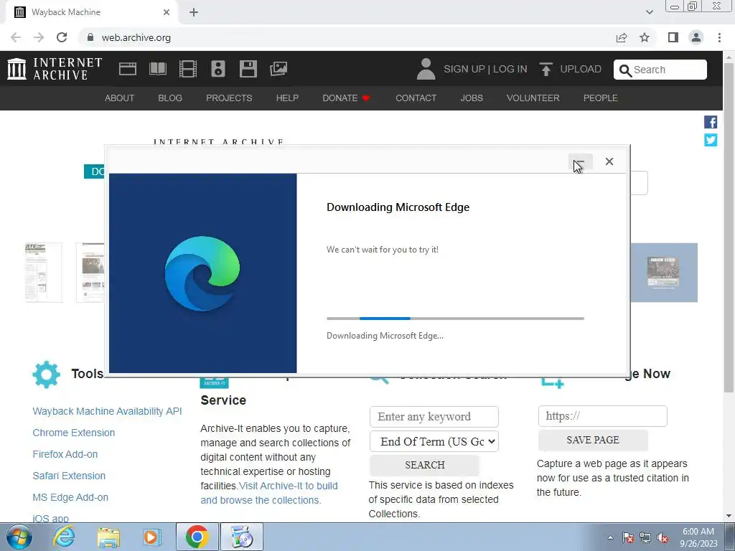
Task: Open the Firefox Add-on link
Action: [x=65, y=454]
